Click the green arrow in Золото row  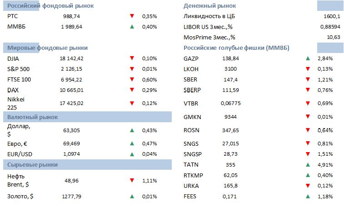click(x=132, y=196)
